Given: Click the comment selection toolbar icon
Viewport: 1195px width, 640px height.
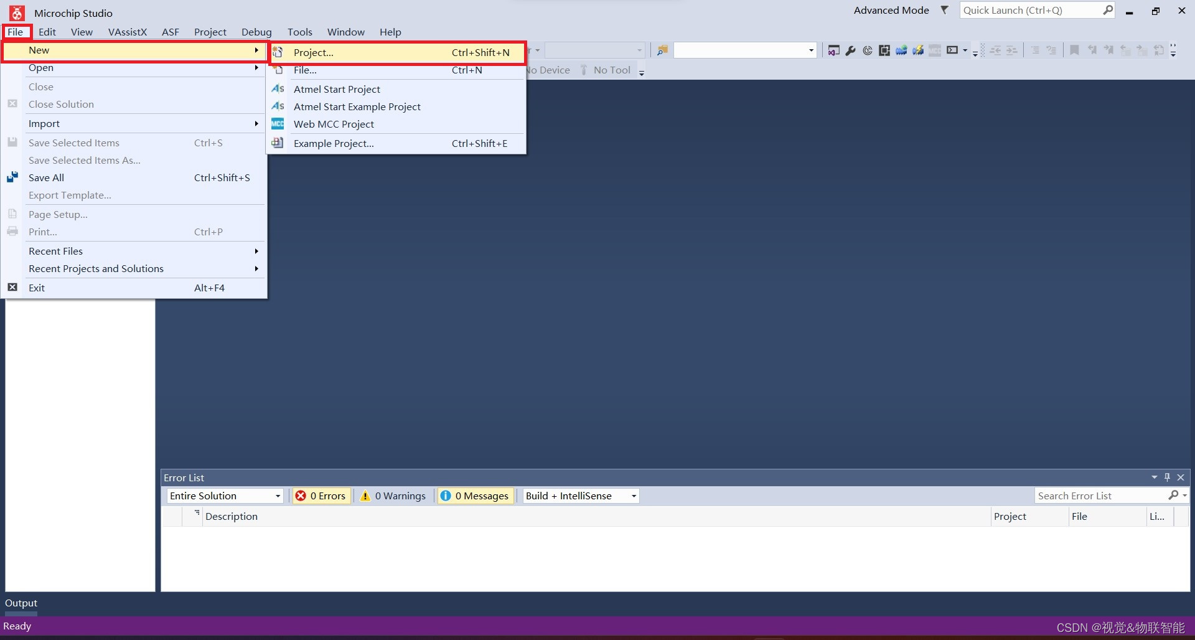Looking at the screenshot, I should click(1035, 50).
